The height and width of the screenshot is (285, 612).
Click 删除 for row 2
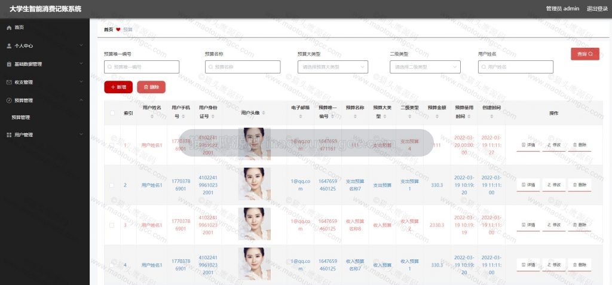580,185
